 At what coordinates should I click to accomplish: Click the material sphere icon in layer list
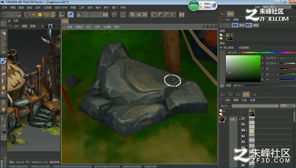click(x=222, y=119)
